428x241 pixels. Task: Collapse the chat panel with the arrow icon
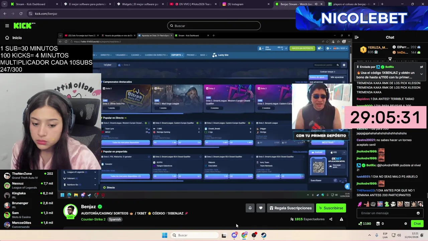(356, 37)
